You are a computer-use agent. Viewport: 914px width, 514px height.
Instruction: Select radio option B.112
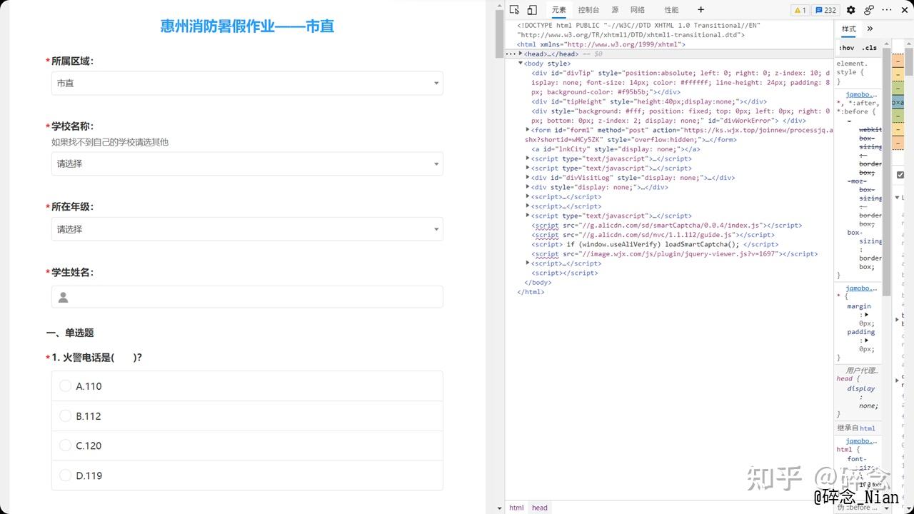[247, 416]
